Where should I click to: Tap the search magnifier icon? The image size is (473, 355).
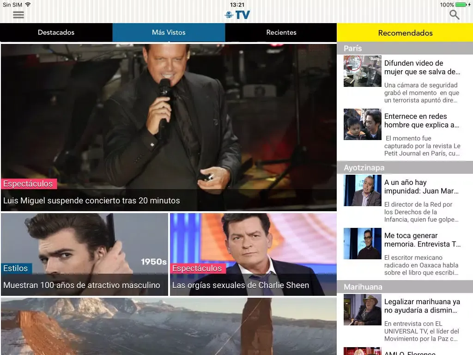coord(455,14)
